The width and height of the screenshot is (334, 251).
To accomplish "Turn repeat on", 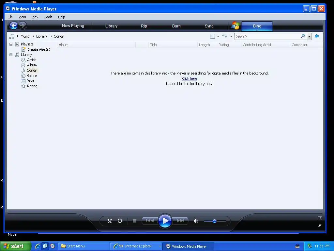I will [120, 221].
